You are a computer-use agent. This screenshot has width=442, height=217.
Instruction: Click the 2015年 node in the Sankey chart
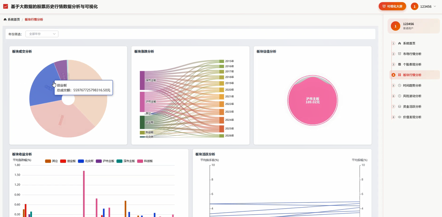click(222, 61)
